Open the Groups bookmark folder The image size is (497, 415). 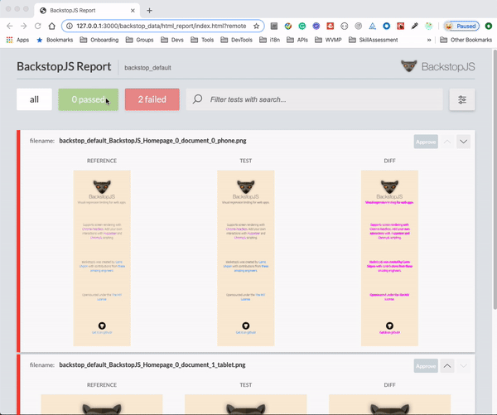click(139, 40)
